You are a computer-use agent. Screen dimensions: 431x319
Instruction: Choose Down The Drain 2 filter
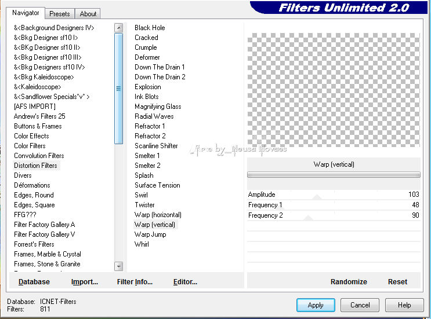pyautogui.click(x=160, y=77)
